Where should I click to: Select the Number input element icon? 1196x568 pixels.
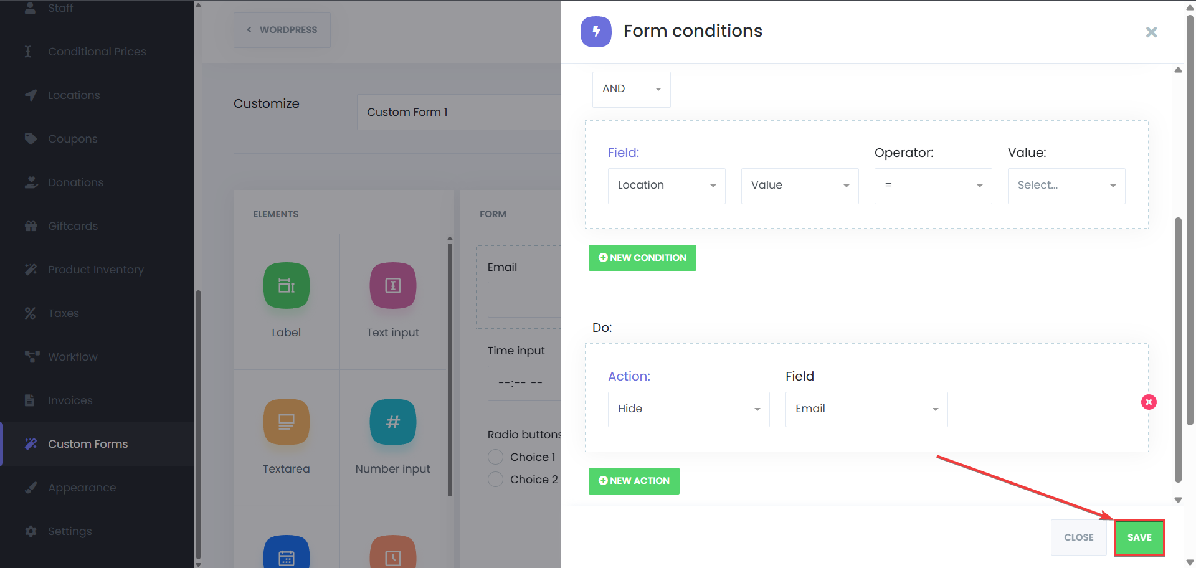(392, 422)
